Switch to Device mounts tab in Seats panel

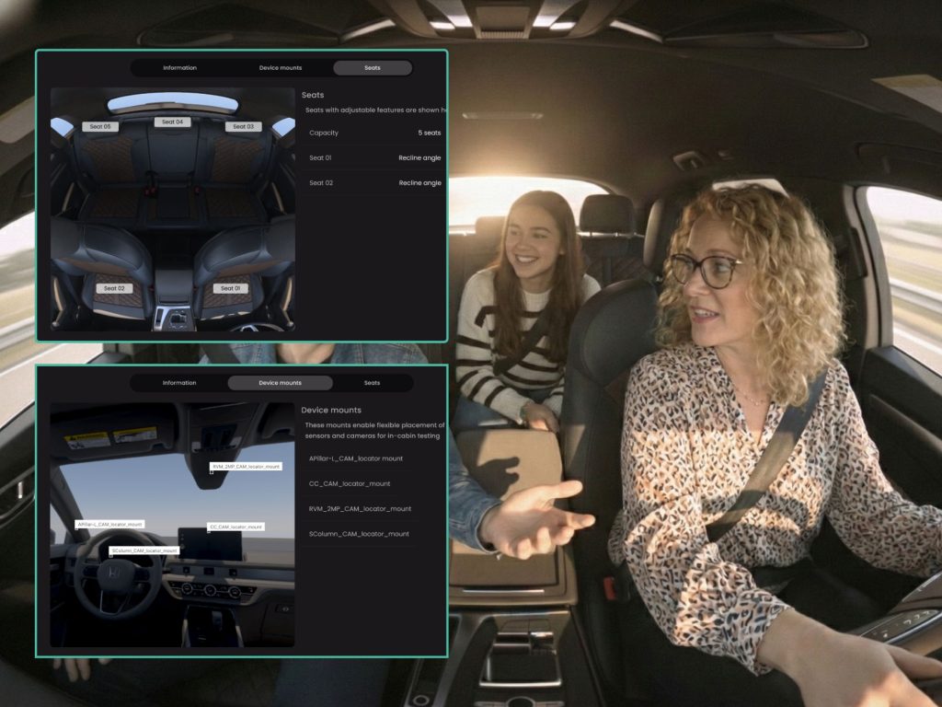(x=280, y=68)
